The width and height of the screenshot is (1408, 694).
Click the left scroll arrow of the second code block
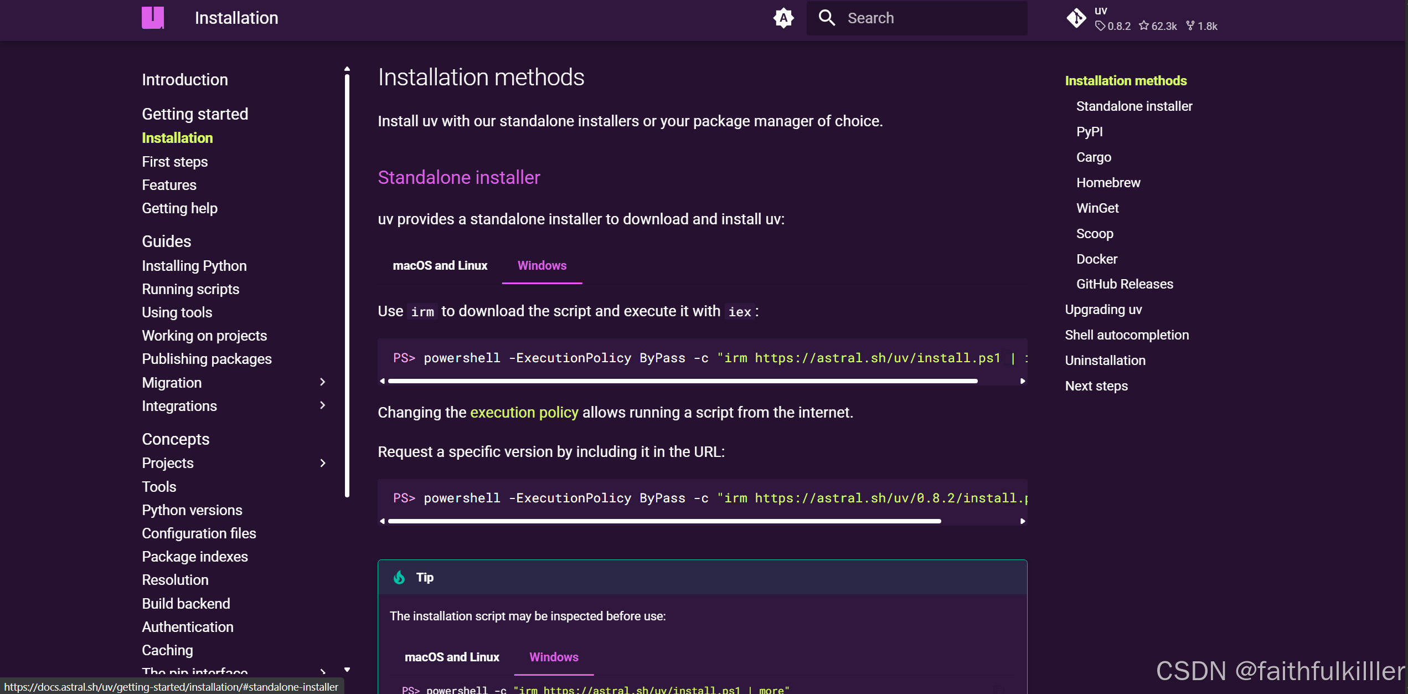[381, 521]
